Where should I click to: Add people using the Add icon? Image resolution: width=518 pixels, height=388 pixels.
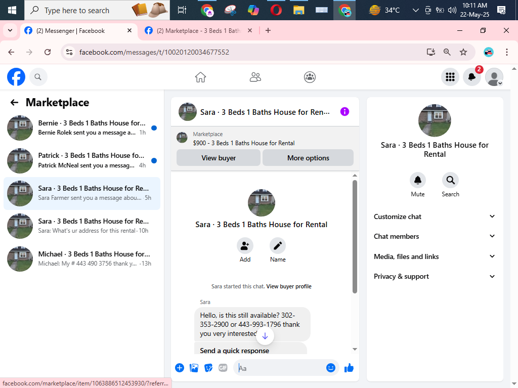click(245, 245)
